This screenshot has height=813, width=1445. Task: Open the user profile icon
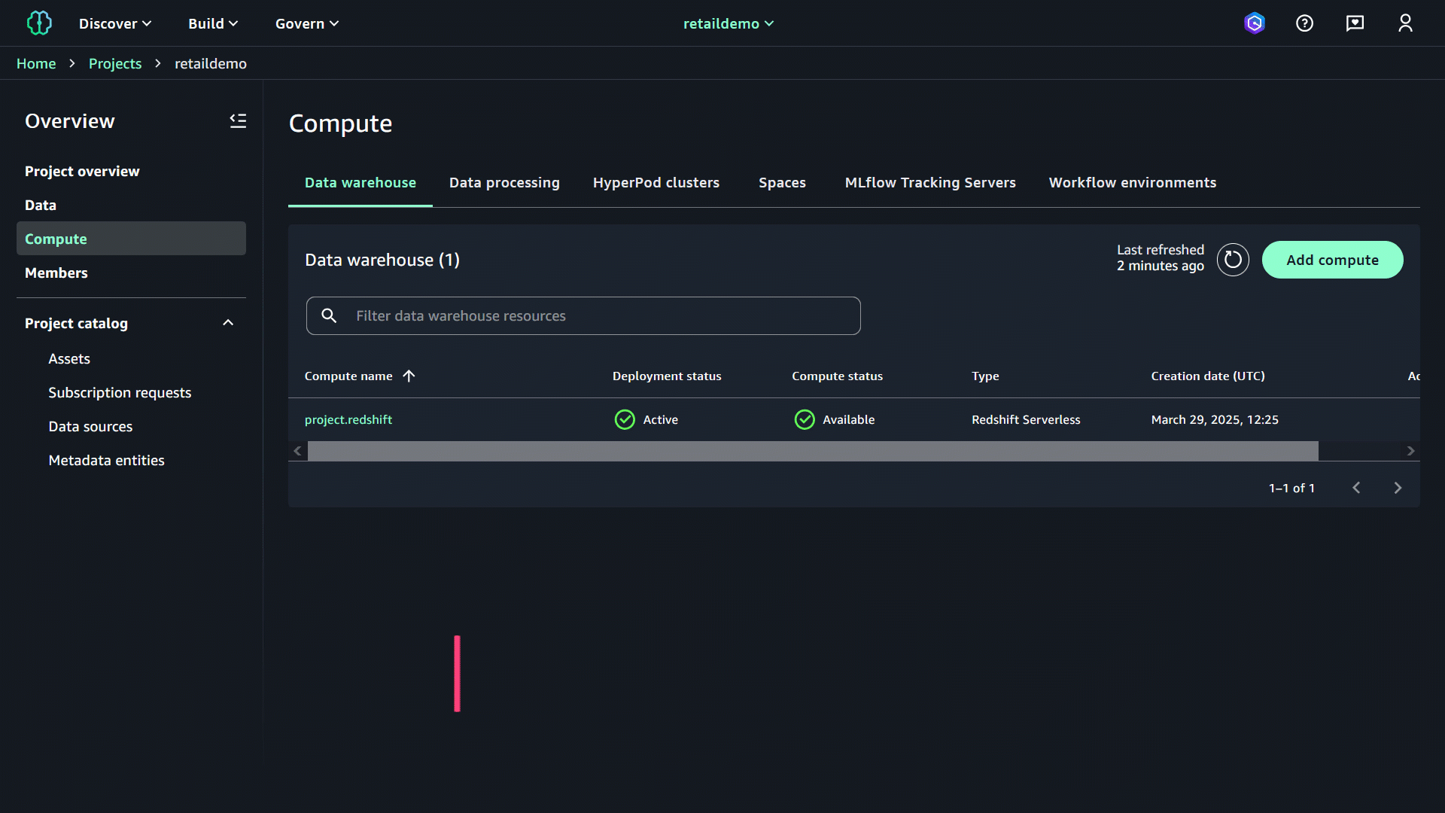point(1405,23)
